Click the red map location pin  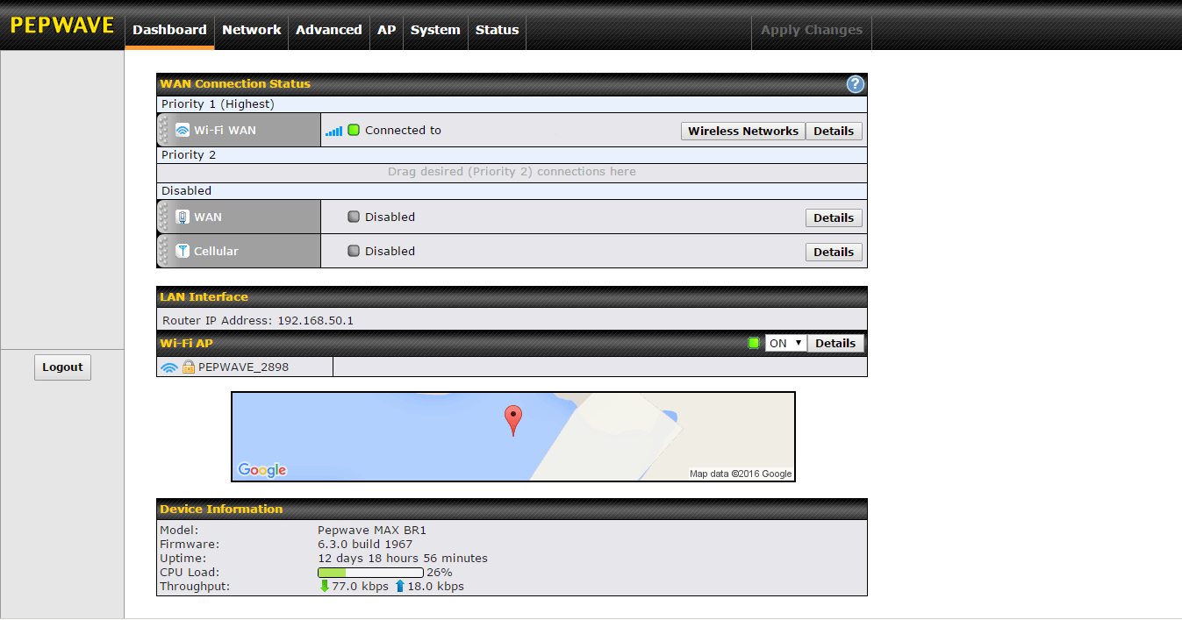[x=513, y=420]
